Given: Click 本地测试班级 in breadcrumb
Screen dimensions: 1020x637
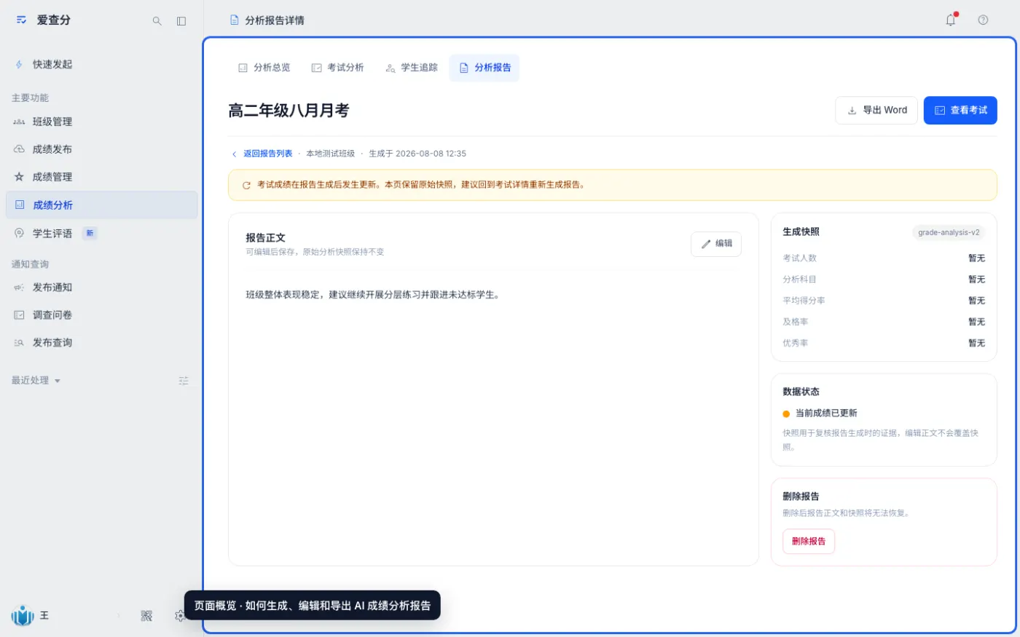Looking at the screenshot, I should click(x=330, y=154).
